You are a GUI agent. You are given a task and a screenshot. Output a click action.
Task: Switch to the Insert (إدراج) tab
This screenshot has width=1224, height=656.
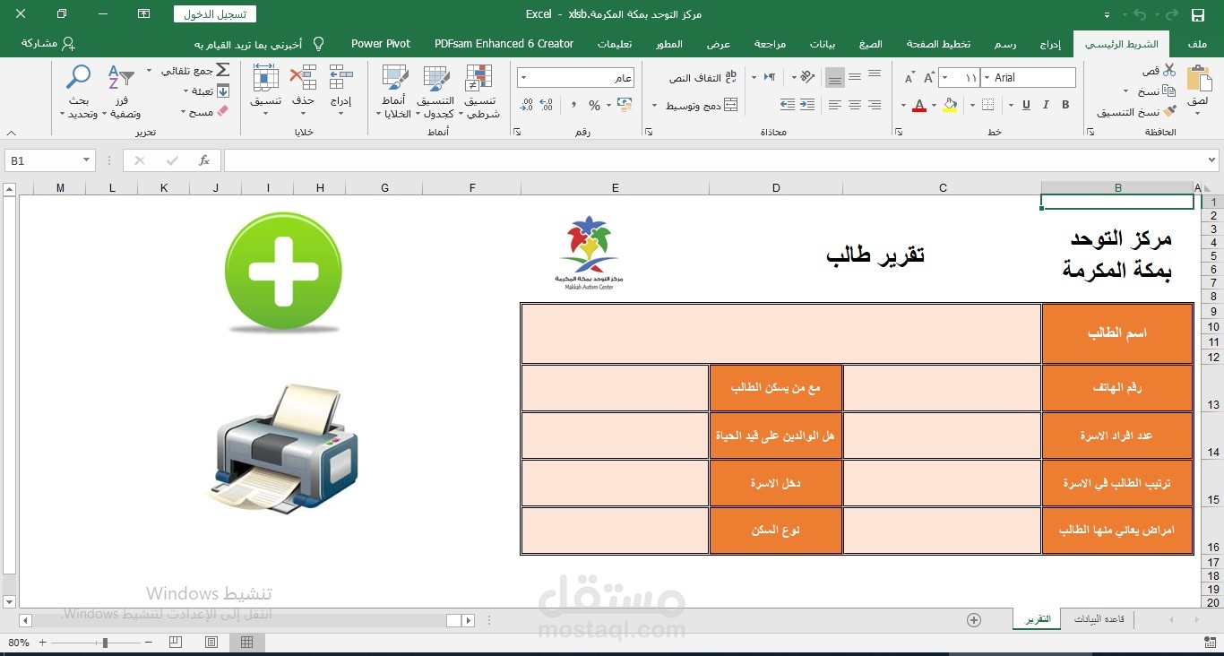[1050, 44]
